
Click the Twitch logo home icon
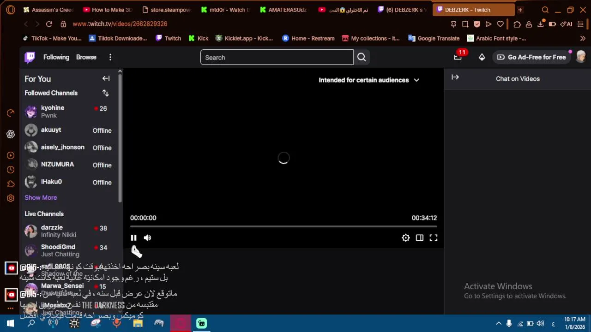click(30, 57)
